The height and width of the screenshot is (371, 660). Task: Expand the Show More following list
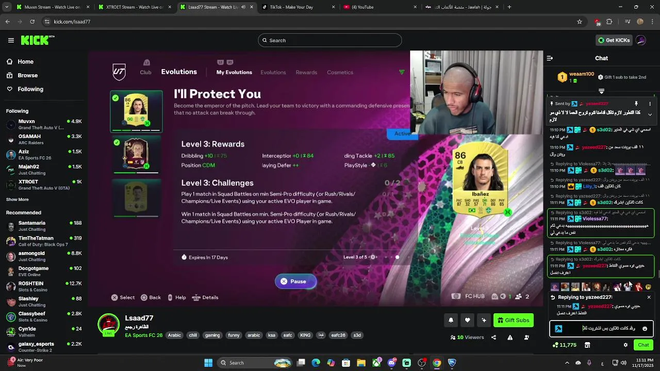point(18,199)
